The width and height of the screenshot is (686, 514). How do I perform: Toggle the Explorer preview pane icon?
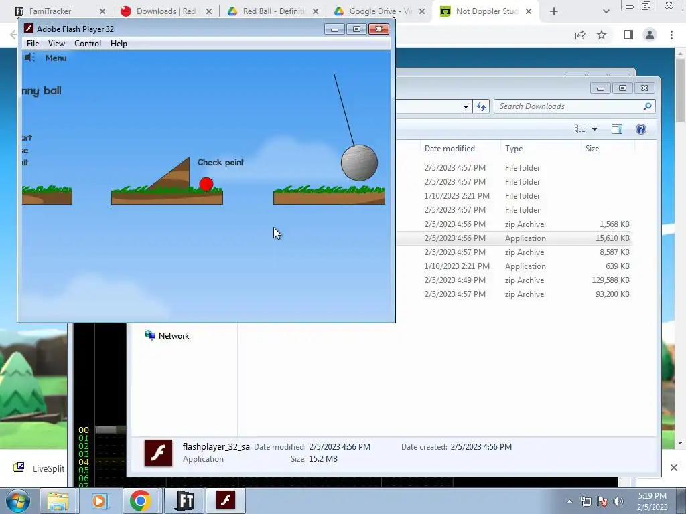(617, 129)
